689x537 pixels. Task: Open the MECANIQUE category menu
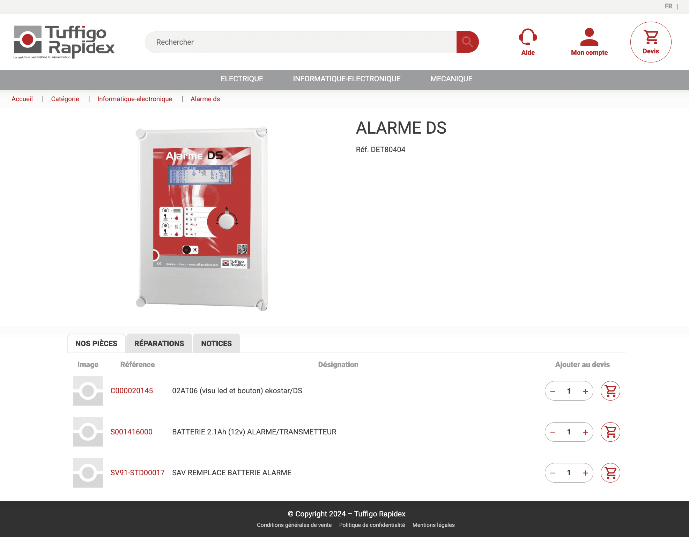tap(452, 79)
